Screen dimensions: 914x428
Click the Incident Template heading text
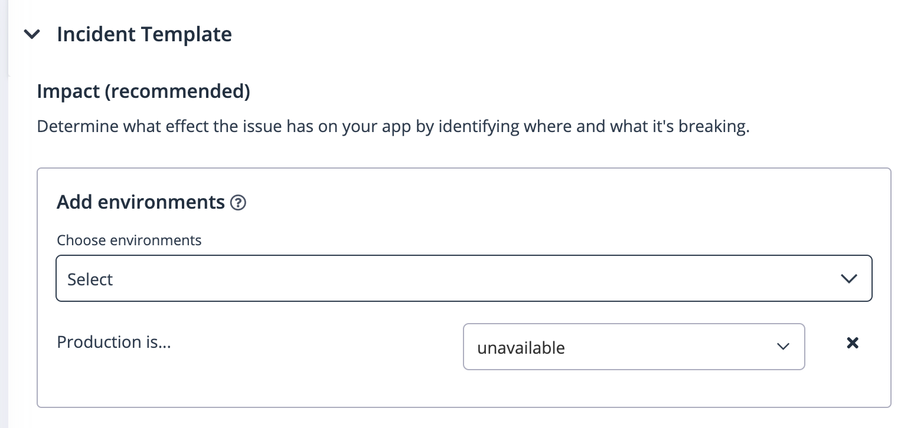(x=144, y=34)
